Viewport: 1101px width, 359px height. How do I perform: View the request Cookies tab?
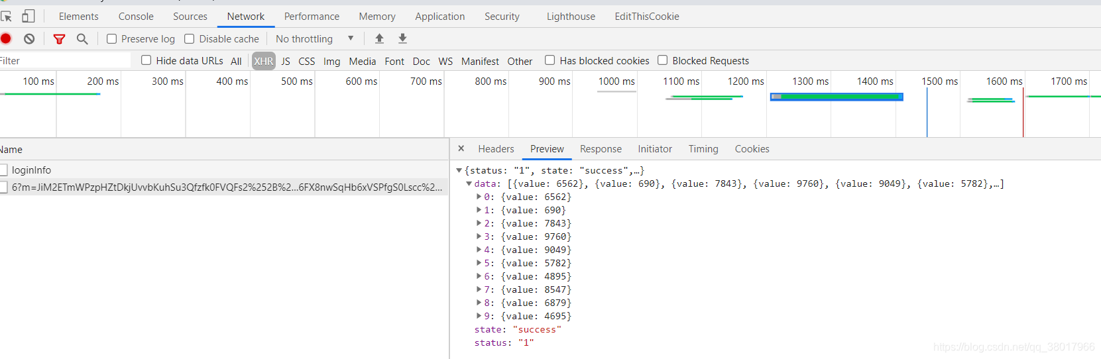point(752,149)
